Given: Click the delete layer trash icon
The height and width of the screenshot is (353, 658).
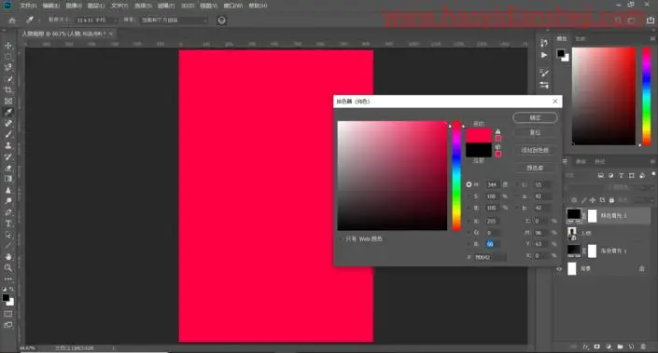Looking at the screenshot, I should coord(643,346).
